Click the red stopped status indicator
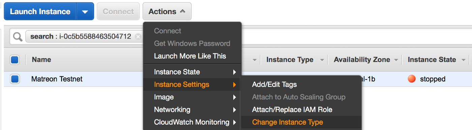The height and width of the screenshot is (130, 472). pos(411,79)
